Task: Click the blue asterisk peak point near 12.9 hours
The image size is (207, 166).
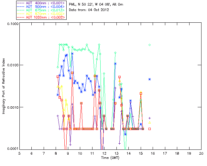Action: coord(115,64)
